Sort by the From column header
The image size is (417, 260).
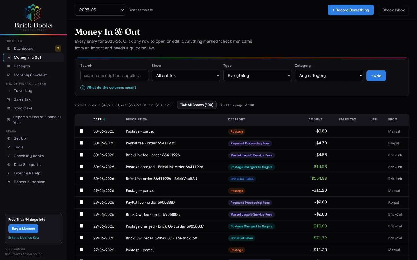393,120
